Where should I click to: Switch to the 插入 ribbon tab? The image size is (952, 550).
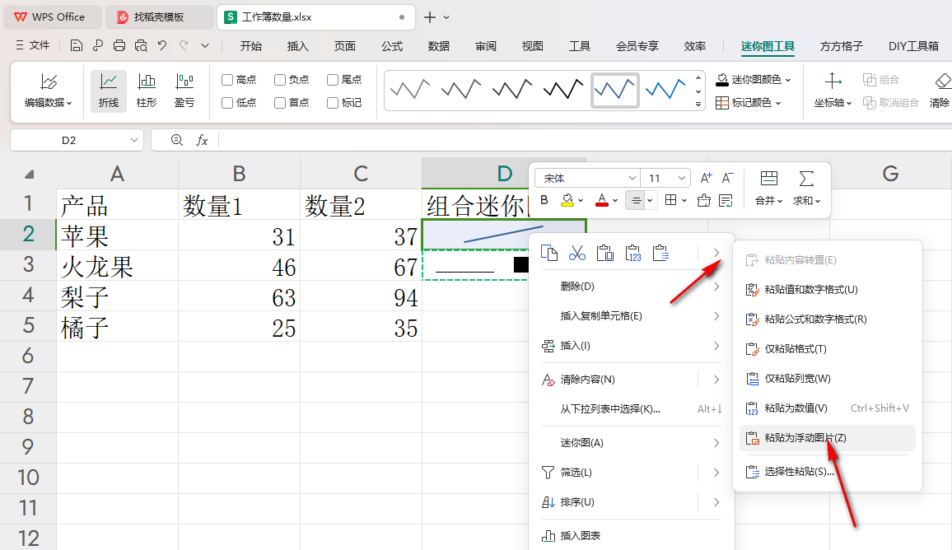pyautogui.click(x=297, y=46)
